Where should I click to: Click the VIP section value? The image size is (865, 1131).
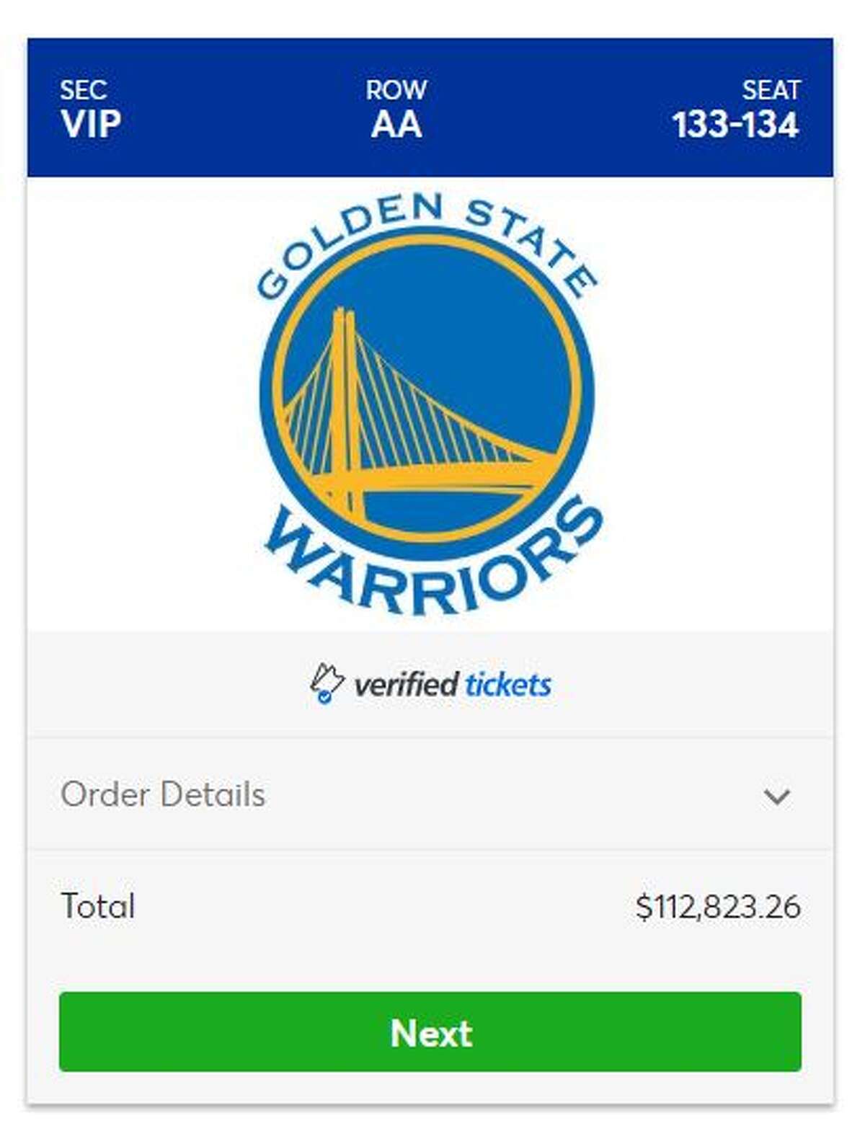pyautogui.click(x=91, y=125)
